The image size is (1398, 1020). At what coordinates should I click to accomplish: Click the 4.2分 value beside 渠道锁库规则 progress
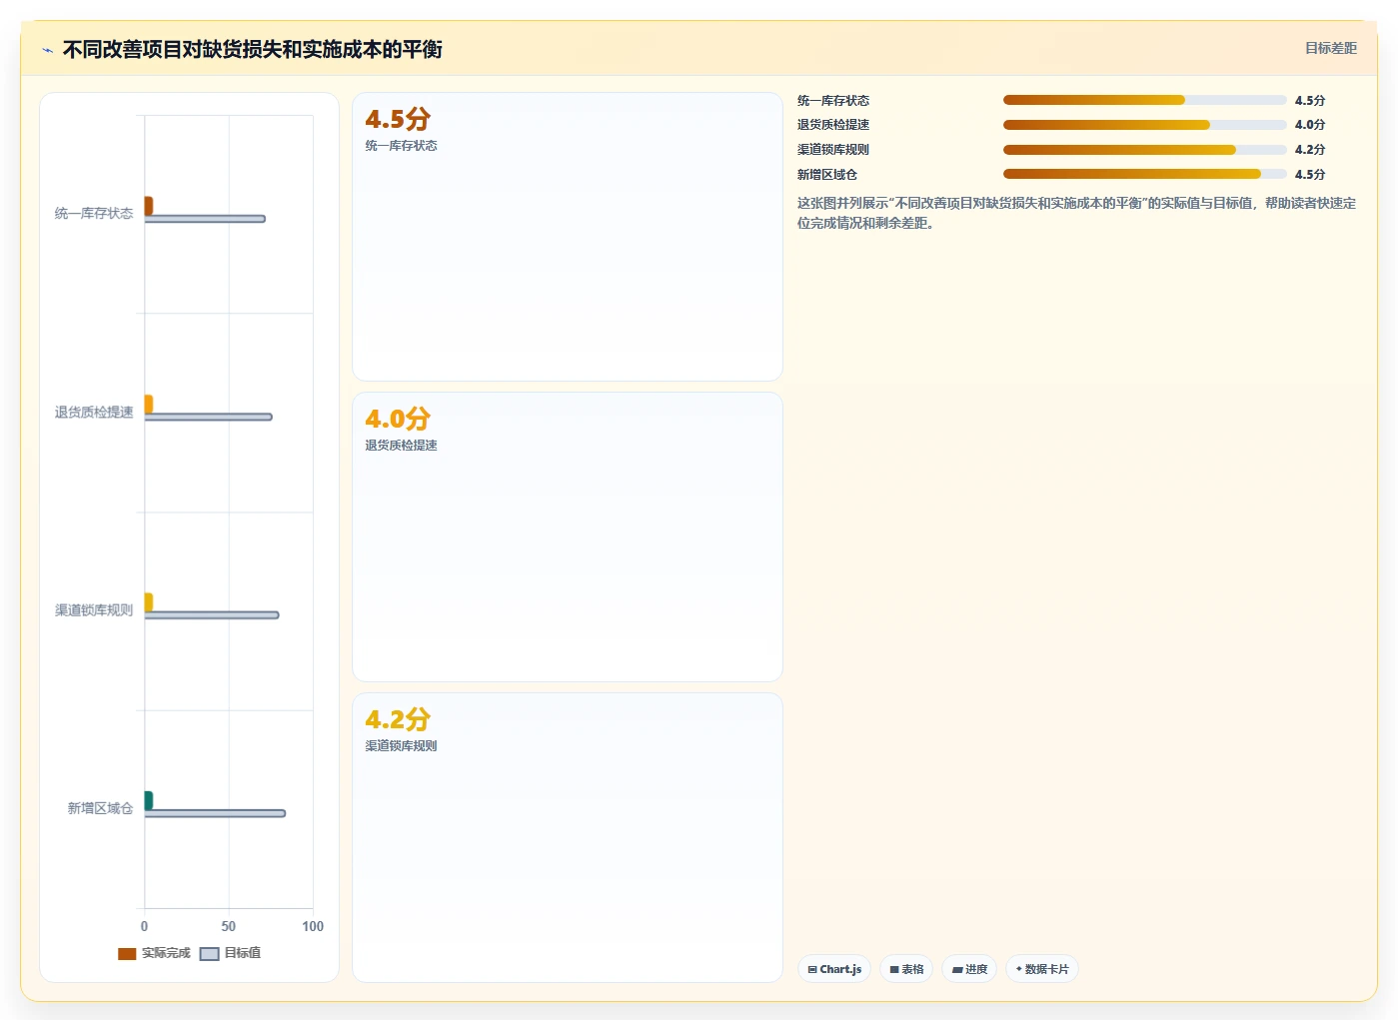pyautogui.click(x=1310, y=150)
